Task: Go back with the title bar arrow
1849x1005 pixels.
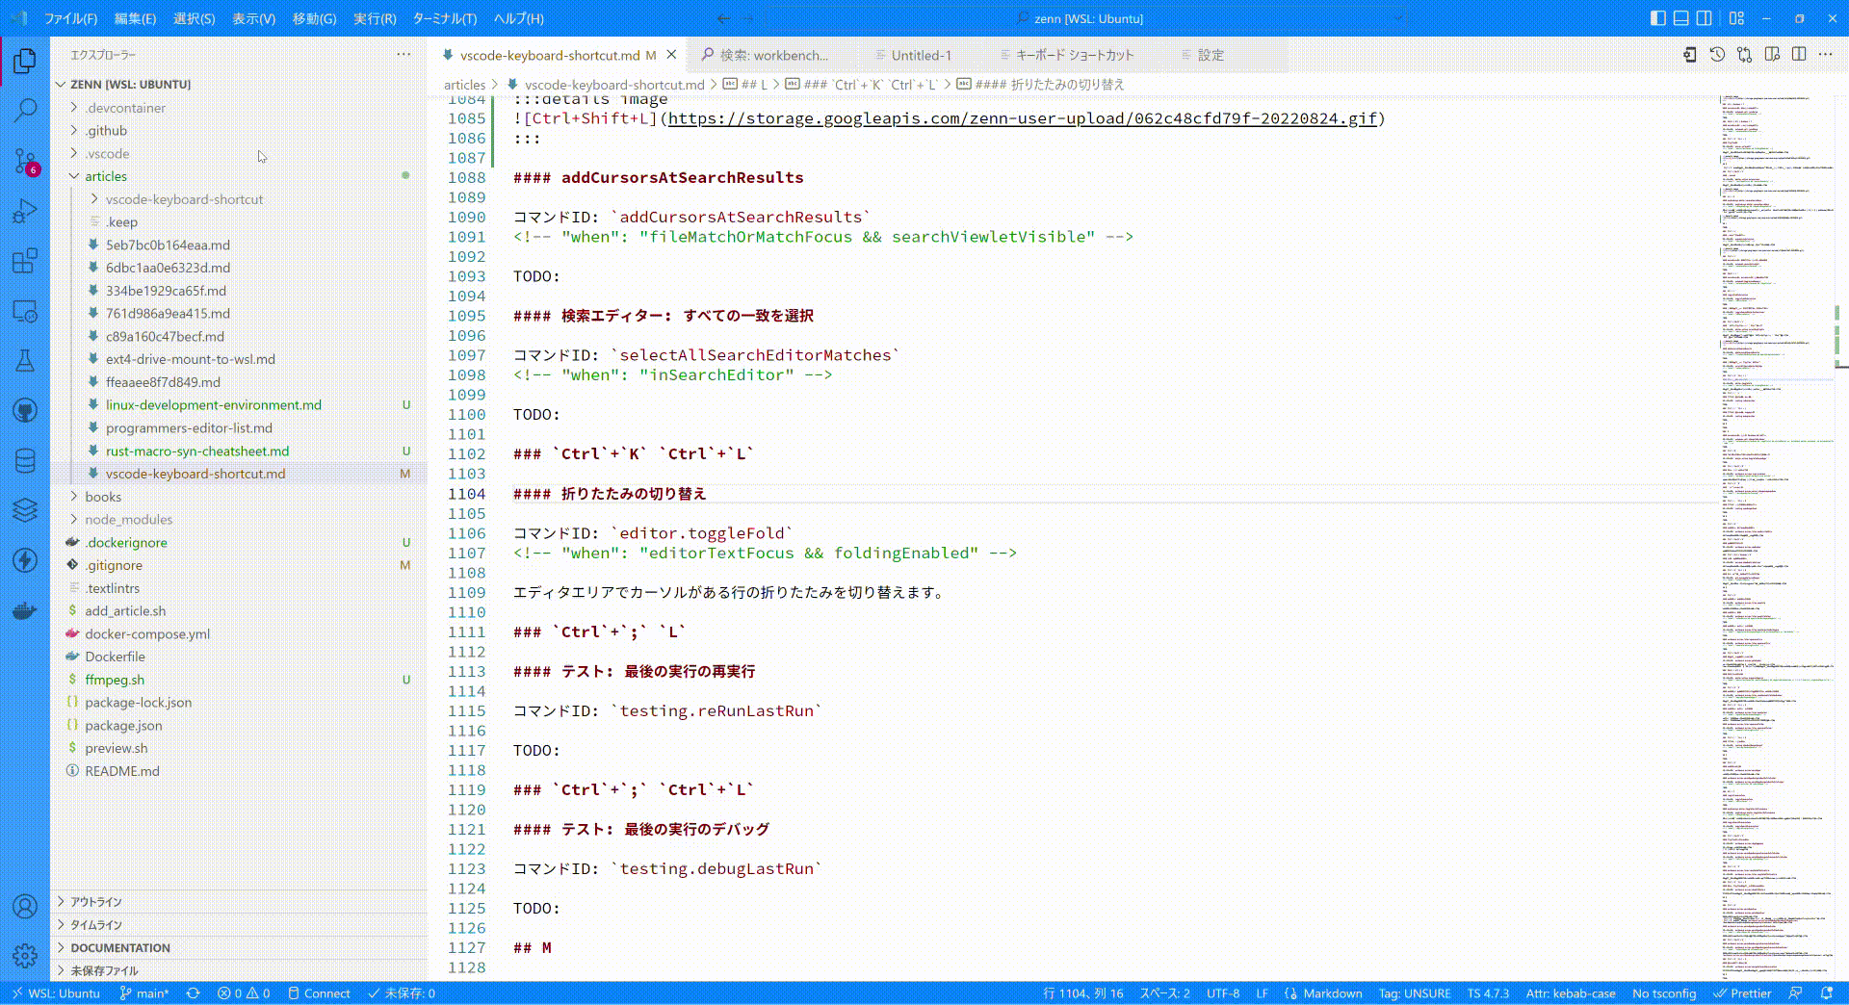Action: (723, 18)
